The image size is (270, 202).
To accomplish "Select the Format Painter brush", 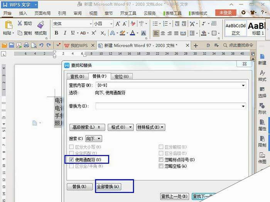I will (x=40, y=25).
